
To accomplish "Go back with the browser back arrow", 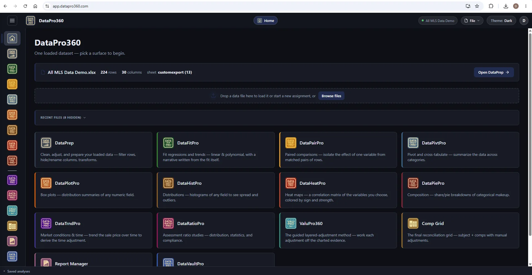I will click(5, 6).
